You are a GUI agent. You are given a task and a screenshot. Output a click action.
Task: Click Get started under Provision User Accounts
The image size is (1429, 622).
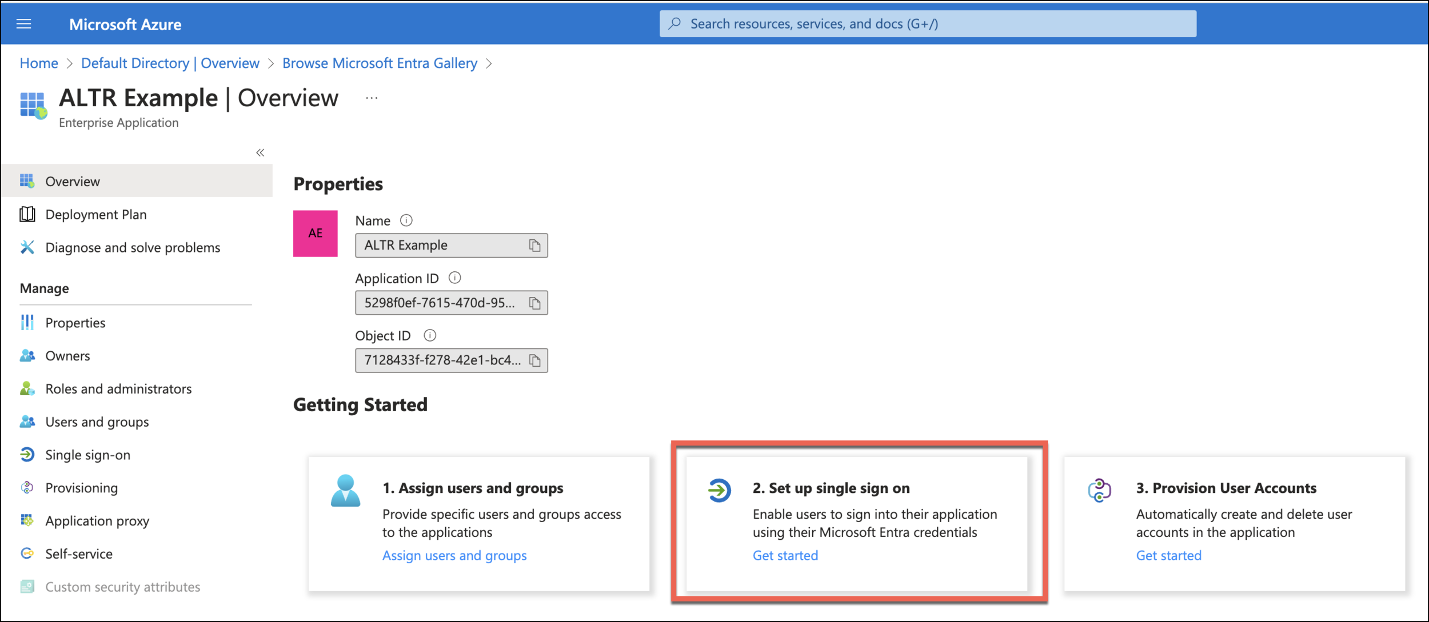1169,556
